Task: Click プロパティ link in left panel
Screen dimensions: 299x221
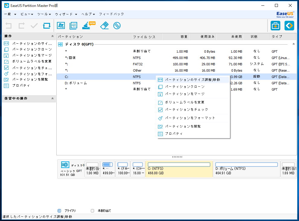Action: pyautogui.click(x=21, y=86)
